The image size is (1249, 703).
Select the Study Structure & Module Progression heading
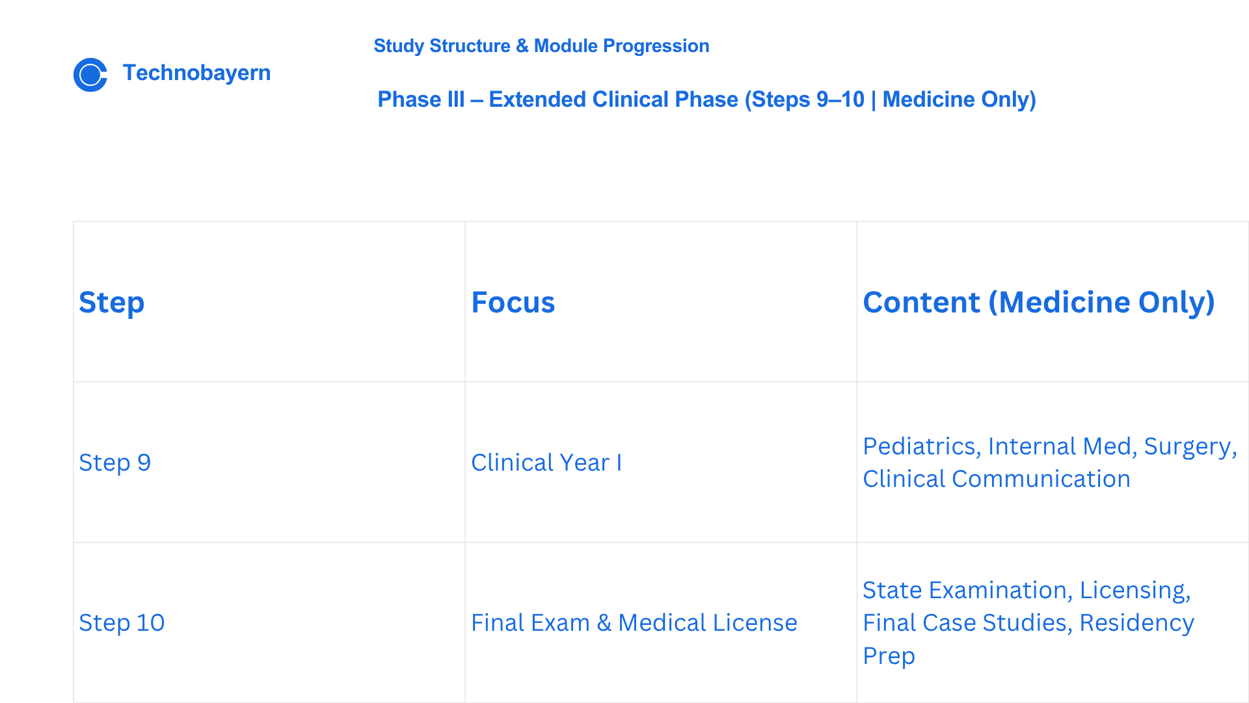coord(541,46)
